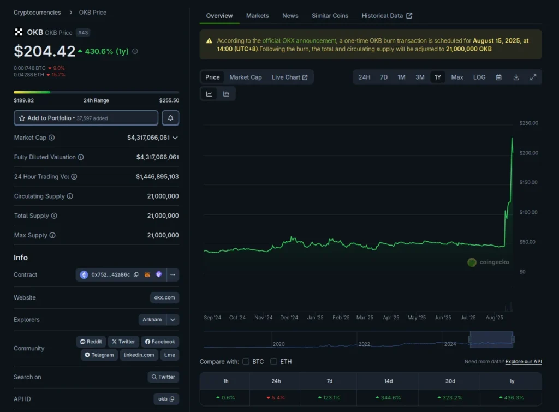Select the 7D time range

(x=384, y=77)
